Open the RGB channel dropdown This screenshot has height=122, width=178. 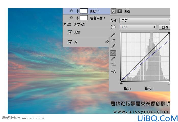(138, 27)
